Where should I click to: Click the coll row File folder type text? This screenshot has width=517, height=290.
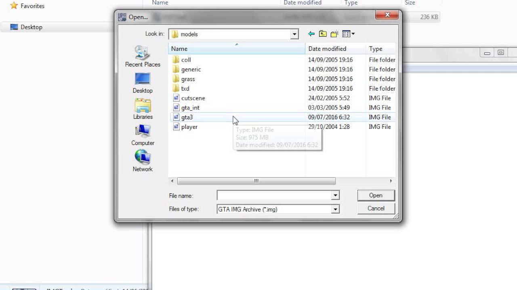point(382,60)
